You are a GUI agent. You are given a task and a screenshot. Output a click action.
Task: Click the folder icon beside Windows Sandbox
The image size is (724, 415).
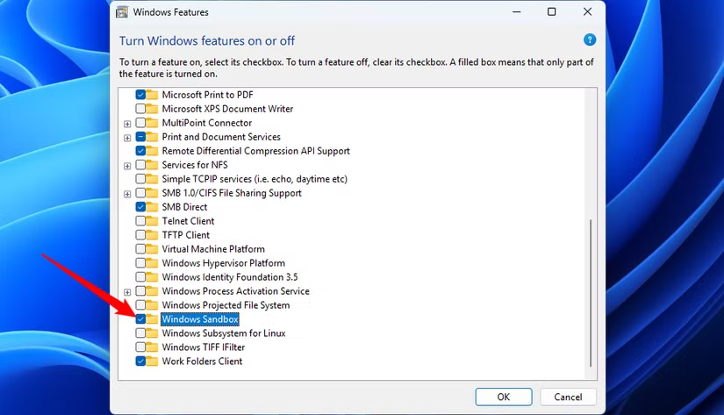[x=153, y=319]
